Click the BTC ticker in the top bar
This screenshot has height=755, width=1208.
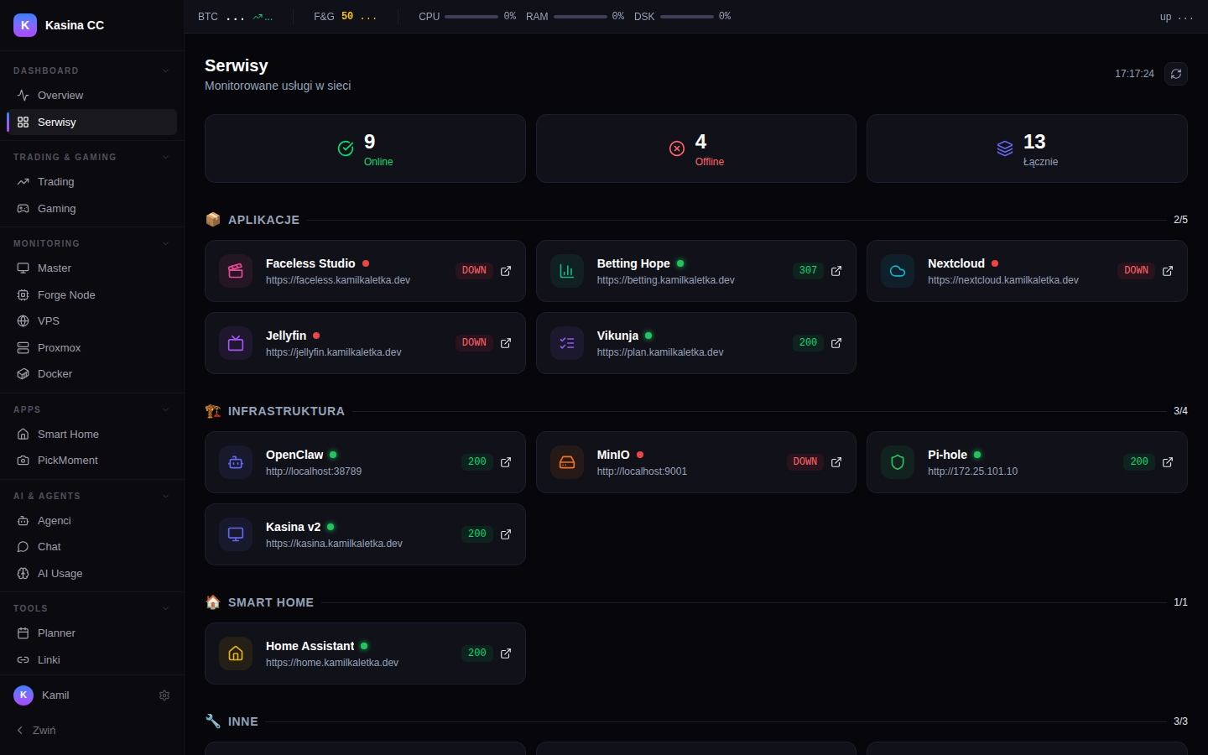click(x=208, y=16)
